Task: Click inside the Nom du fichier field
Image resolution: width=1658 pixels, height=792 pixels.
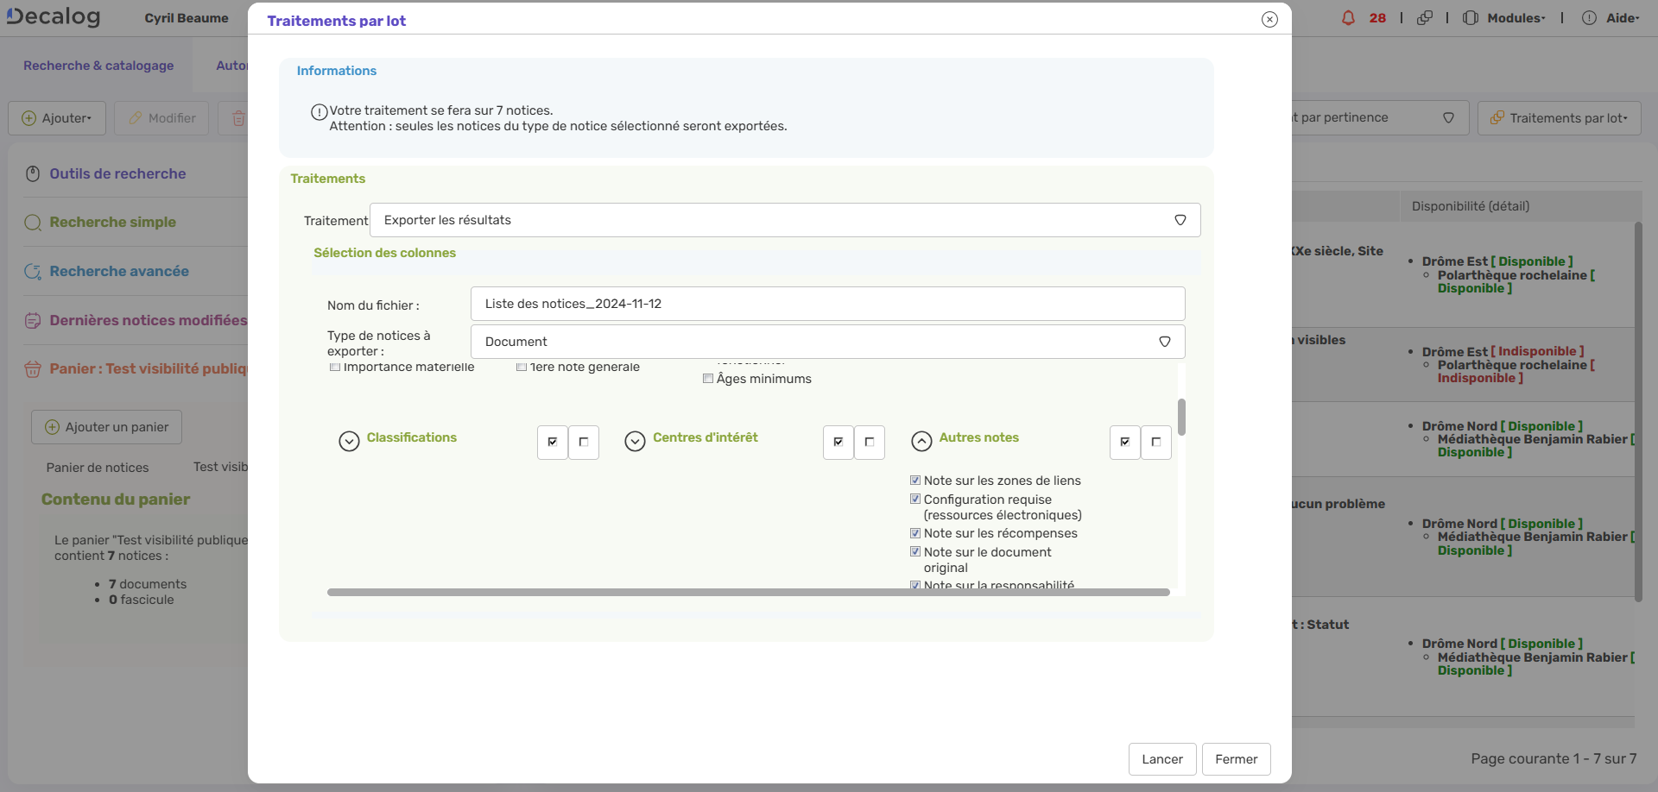Action: point(826,304)
